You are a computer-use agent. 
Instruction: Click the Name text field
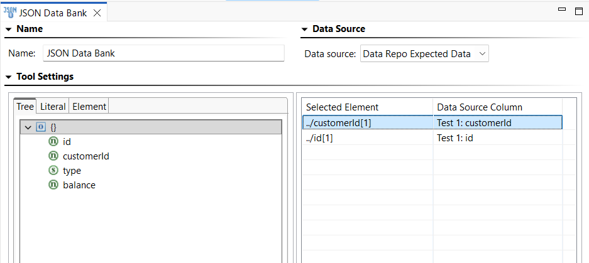(163, 53)
